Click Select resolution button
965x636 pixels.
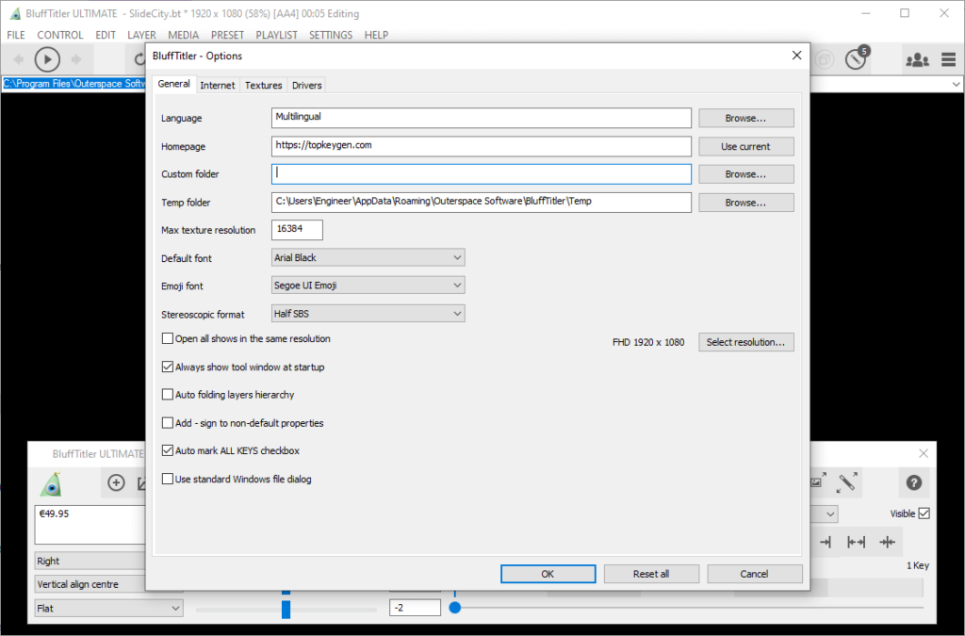[746, 342]
